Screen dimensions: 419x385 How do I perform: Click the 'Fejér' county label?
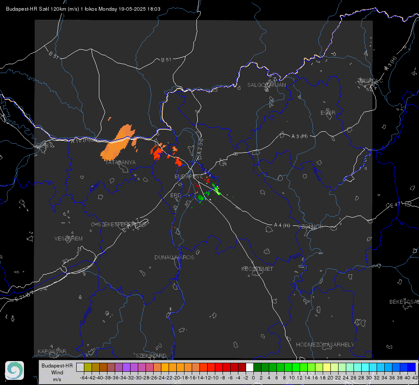pos(96,187)
